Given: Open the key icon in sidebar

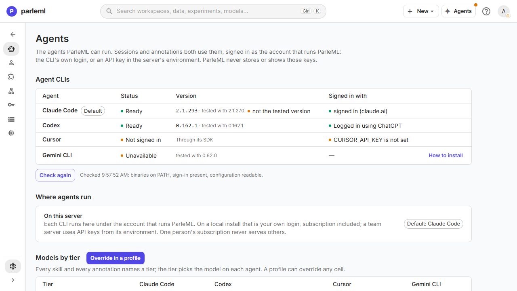Looking at the screenshot, I should pyautogui.click(x=11, y=105).
